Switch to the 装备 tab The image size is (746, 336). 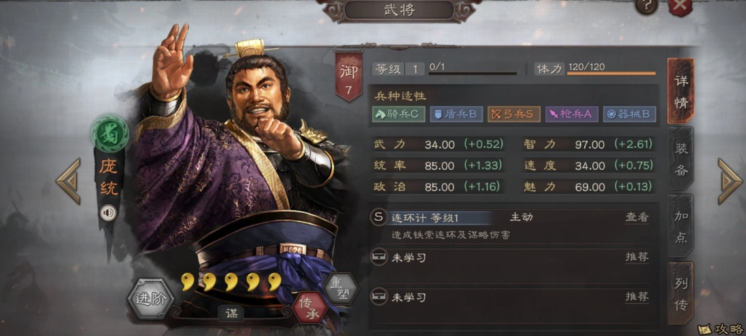coord(681,159)
